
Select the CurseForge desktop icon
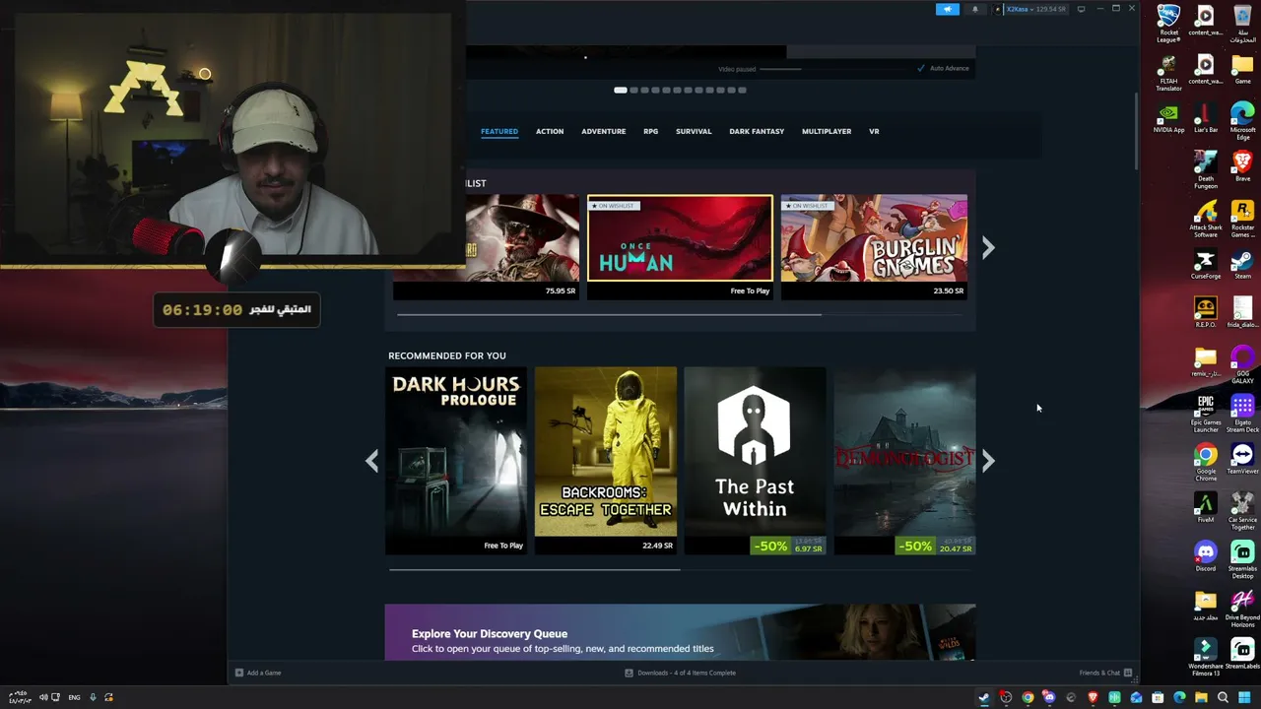click(1206, 264)
